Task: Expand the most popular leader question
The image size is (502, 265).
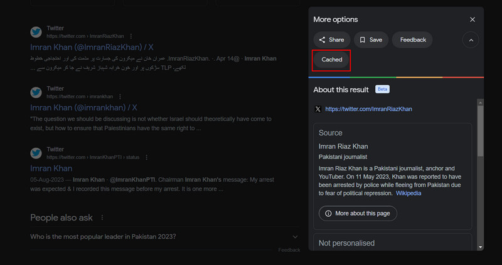Action: [164, 237]
